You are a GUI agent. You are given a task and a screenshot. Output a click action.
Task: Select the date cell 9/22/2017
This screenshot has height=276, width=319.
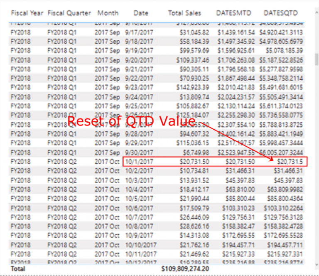point(139,78)
